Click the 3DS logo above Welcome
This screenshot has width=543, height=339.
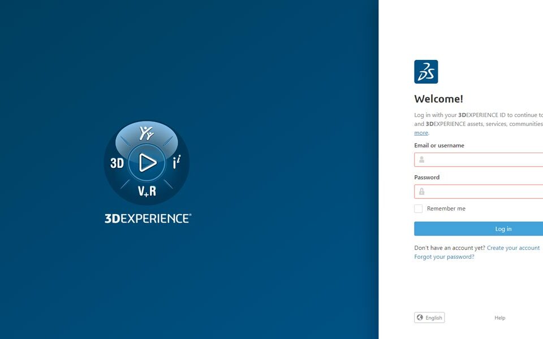426,71
